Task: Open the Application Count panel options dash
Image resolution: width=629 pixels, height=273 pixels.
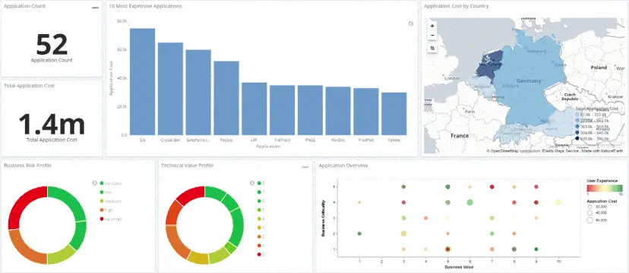Action: 95,8
